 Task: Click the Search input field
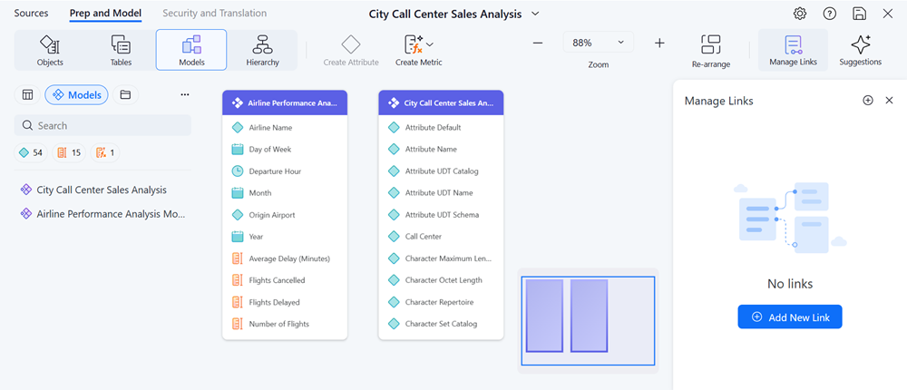click(x=109, y=125)
